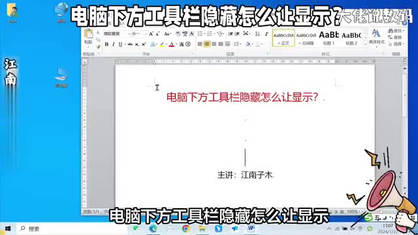
Task: Click the Text Effects icon
Action: click(153, 44)
